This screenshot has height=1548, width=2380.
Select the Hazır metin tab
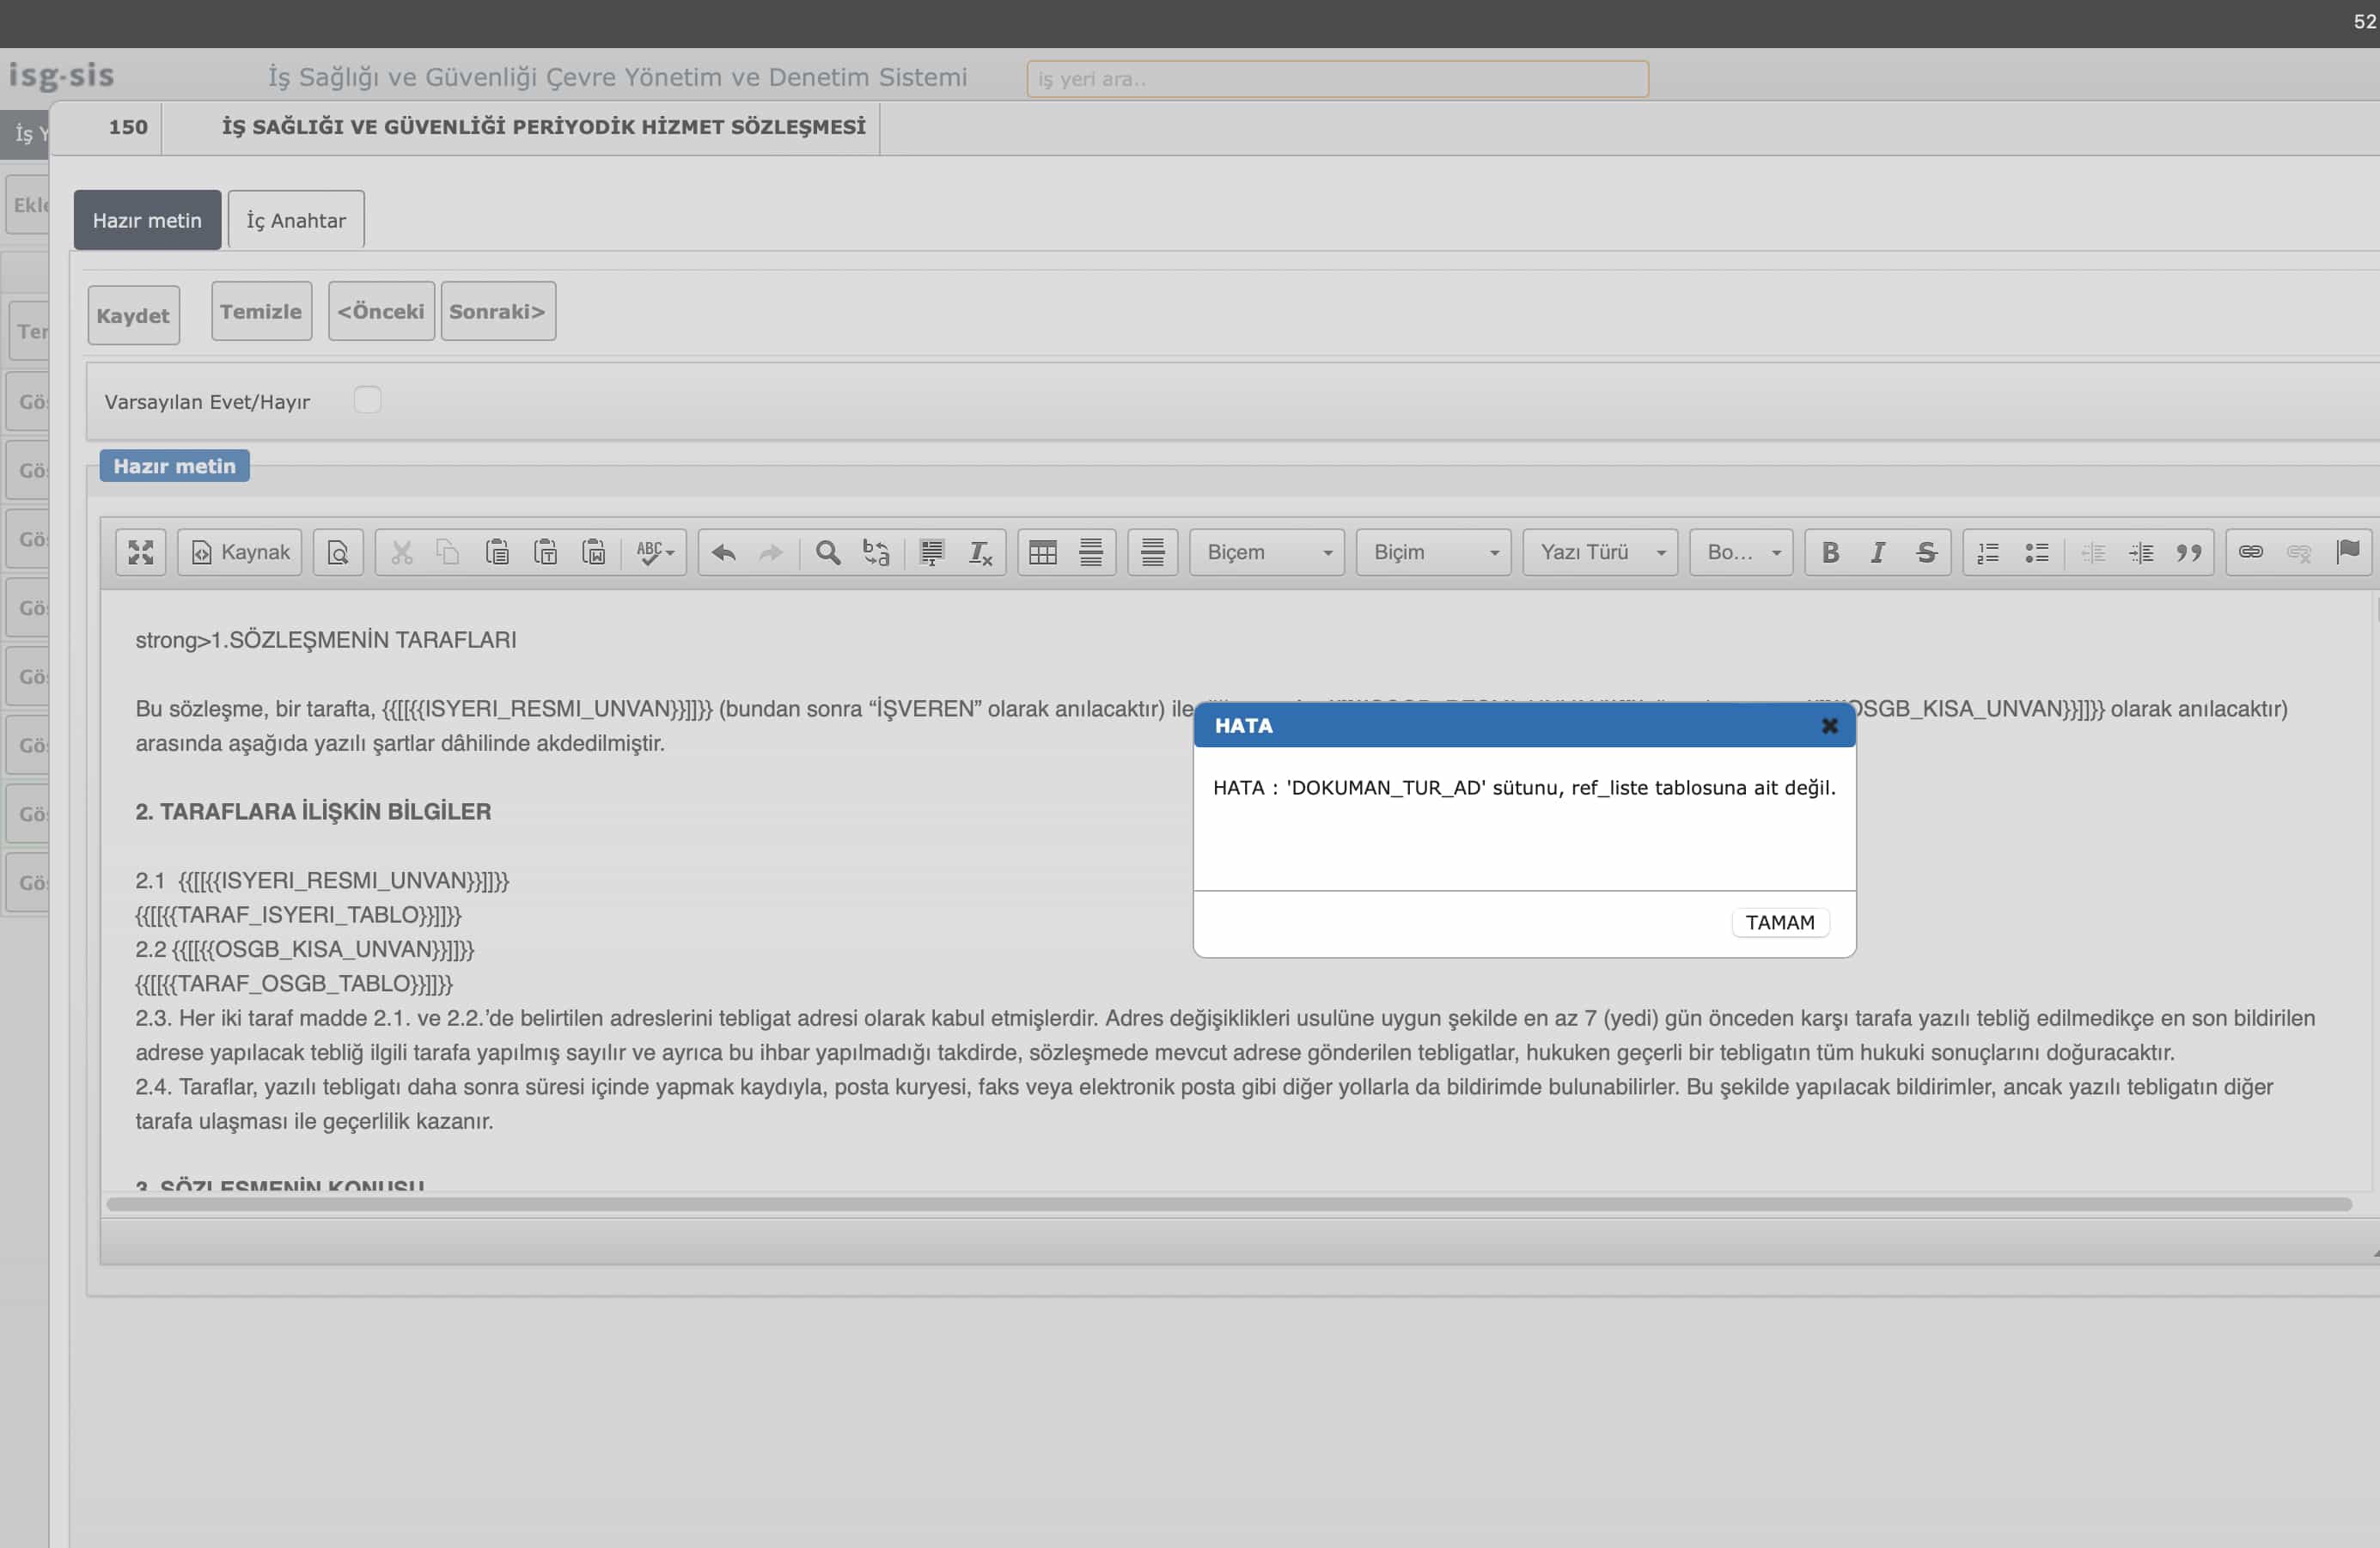tap(147, 220)
